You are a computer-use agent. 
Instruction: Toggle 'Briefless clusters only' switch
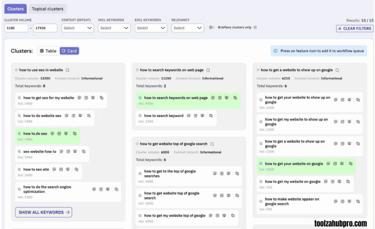(x=212, y=27)
